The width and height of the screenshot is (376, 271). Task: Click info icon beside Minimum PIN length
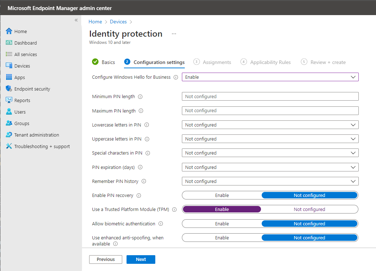click(140, 97)
